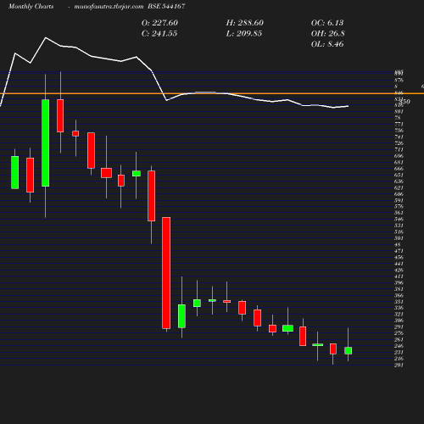The width and height of the screenshot is (424, 424).
Task: Click the price axis label '216'
Action: 399,359
